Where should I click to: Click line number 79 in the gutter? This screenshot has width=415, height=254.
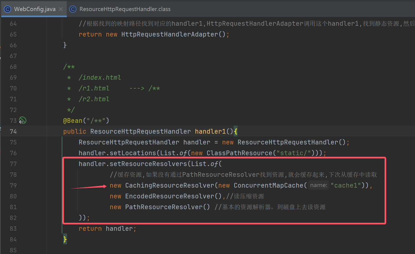[13, 185]
